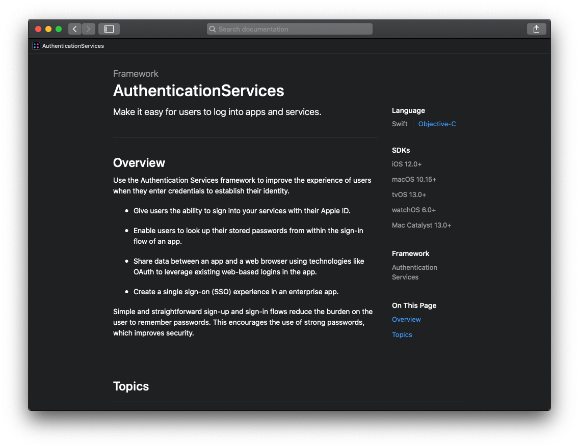Jump to Overview in On This Page
Image resolution: width=579 pixels, height=448 pixels.
click(406, 319)
